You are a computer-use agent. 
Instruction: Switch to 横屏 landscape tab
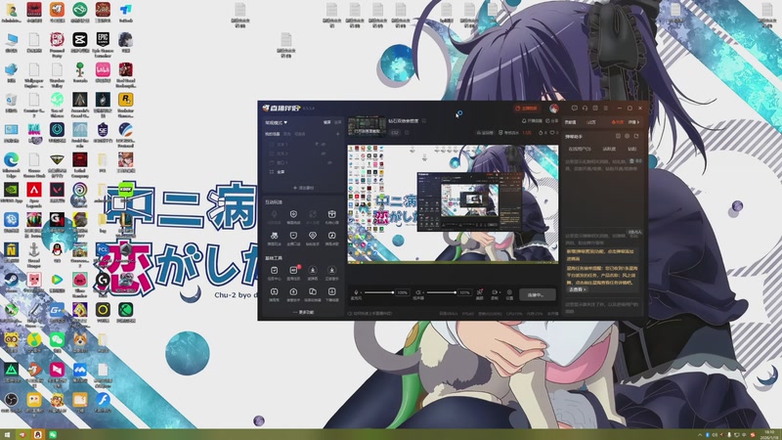(327, 122)
